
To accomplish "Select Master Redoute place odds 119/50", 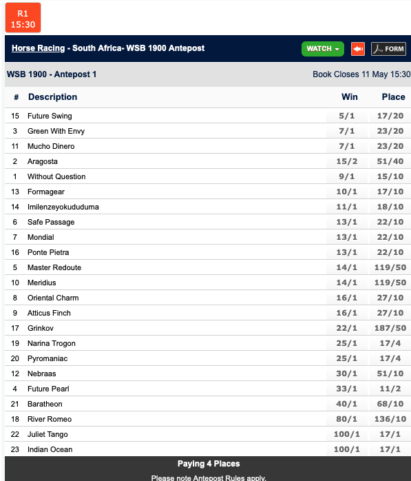I will (390, 267).
